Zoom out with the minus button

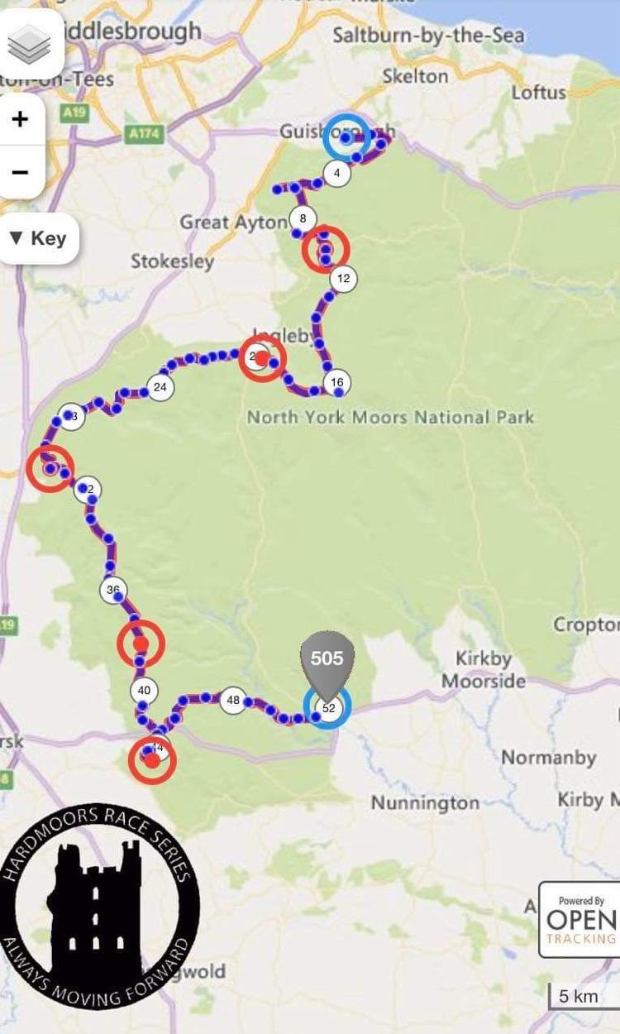20,173
